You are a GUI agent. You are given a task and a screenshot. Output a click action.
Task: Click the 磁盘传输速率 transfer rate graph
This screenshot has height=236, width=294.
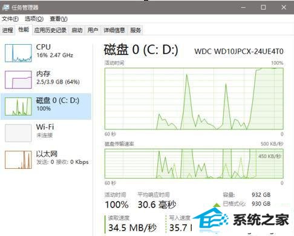pyautogui.click(x=194, y=163)
